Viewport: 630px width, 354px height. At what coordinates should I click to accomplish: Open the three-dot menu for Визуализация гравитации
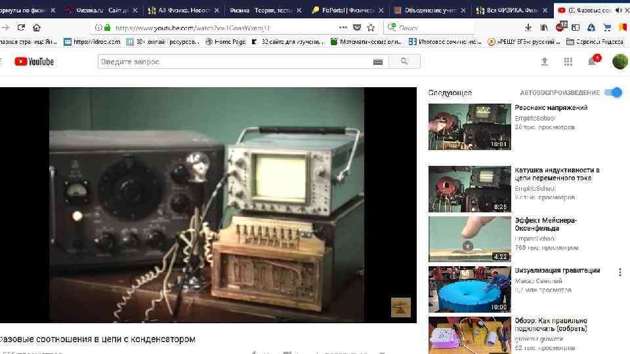pos(620,272)
